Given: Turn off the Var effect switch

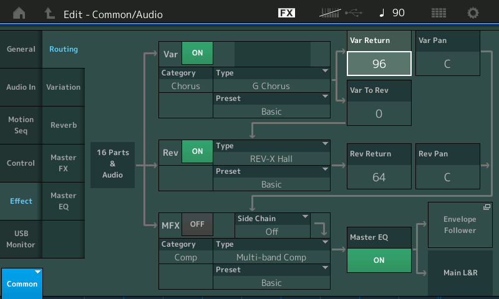Looking at the screenshot, I should tap(197, 53).
